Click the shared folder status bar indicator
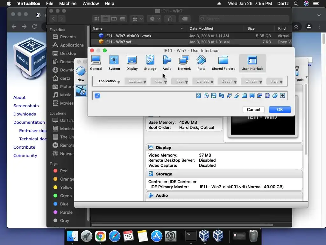The height and width of the screenshot is (245, 326). 244,96
